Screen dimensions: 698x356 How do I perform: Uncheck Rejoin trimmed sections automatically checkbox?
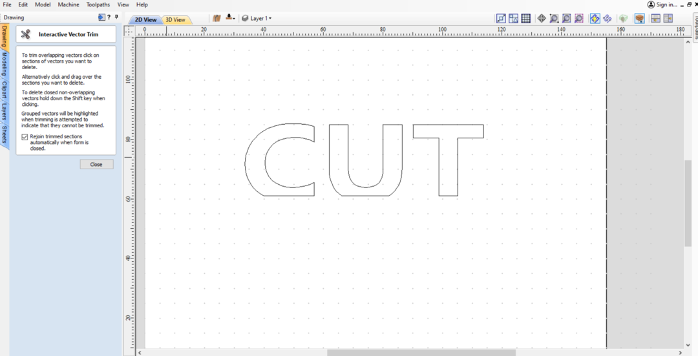25,137
